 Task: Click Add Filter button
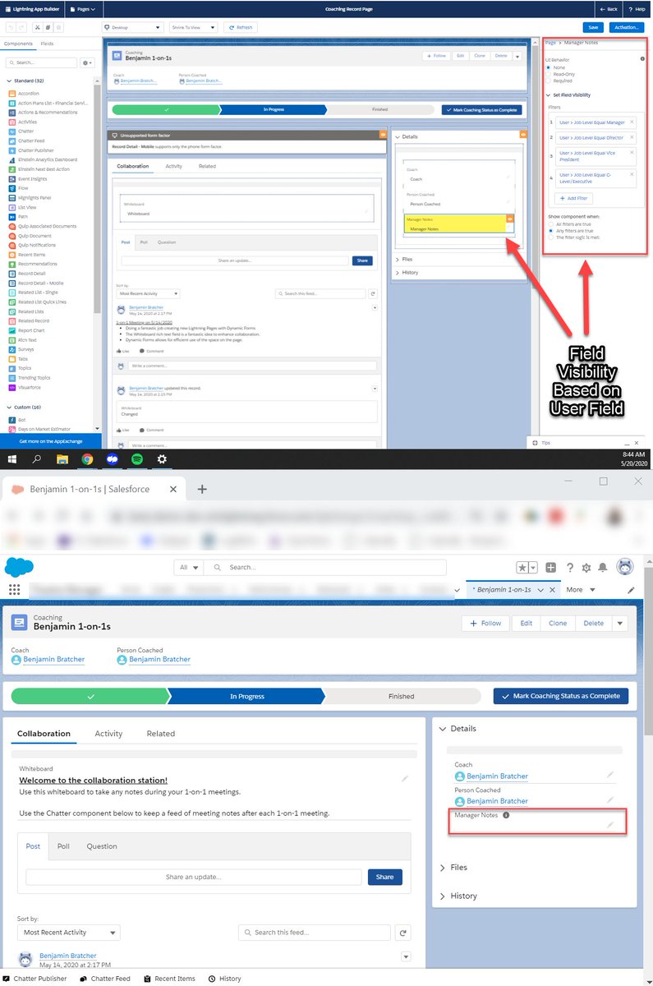(575, 198)
